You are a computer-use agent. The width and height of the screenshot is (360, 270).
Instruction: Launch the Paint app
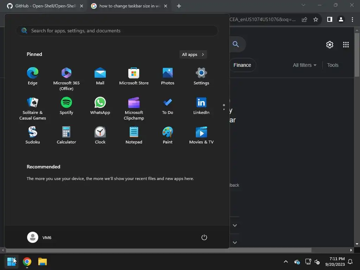pyautogui.click(x=168, y=135)
